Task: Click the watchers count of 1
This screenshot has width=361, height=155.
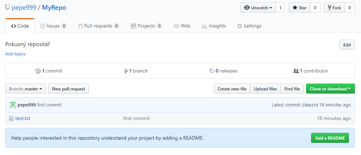Action: point(280,7)
